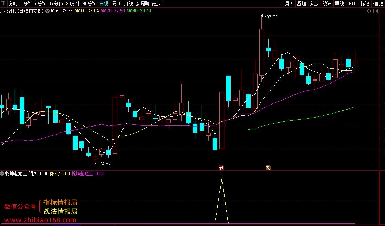Select the 30分钟 period tab
The image size is (385, 226).
pyautogui.click(x=73, y=4)
